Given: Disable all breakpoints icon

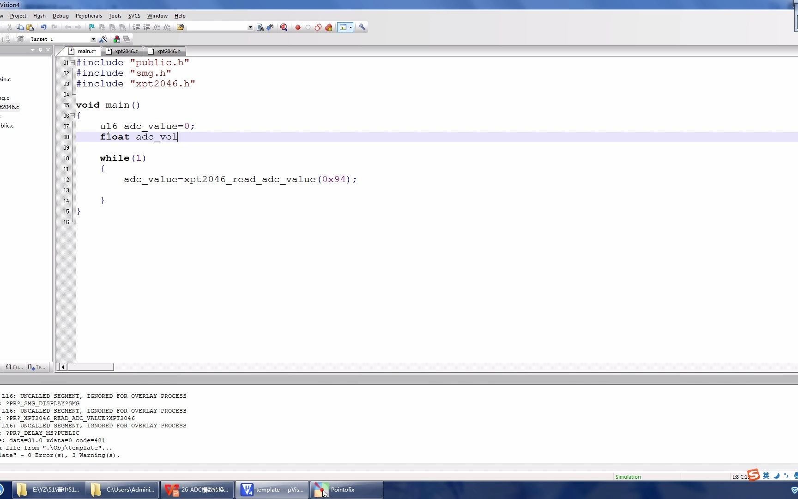Looking at the screenshot, I should [318, 27].
